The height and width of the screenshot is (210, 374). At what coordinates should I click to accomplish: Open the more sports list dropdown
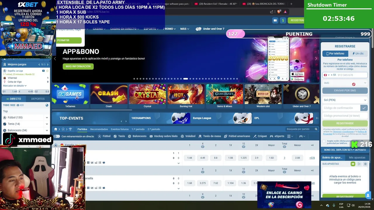coord(290,136)
